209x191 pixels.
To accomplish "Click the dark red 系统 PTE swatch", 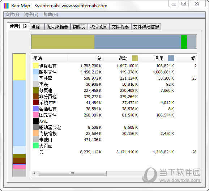I will point(36,102).
